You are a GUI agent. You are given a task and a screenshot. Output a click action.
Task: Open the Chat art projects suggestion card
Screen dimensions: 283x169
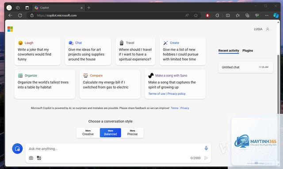point(88,51)
